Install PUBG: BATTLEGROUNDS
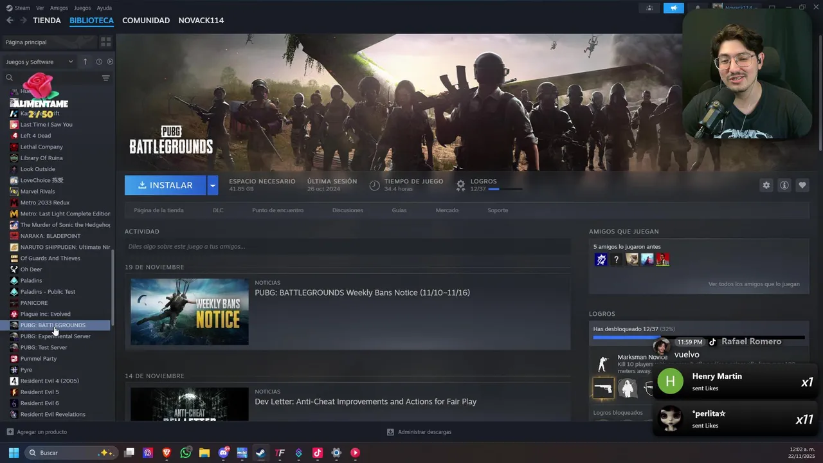This screenshot has height=463, width=823. coord(165,185)
